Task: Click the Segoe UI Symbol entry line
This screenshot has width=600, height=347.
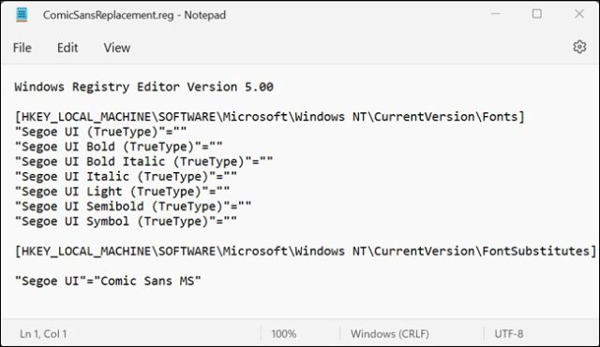Action: [126, 222]
